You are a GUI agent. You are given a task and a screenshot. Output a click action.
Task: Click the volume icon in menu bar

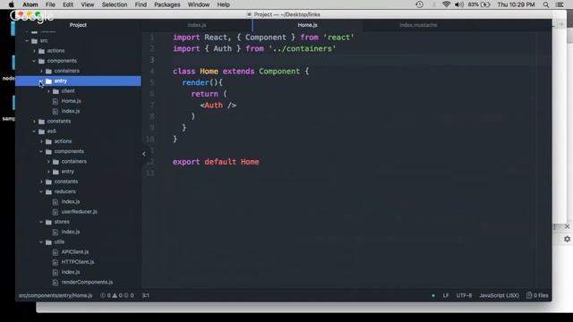(459, 4)
